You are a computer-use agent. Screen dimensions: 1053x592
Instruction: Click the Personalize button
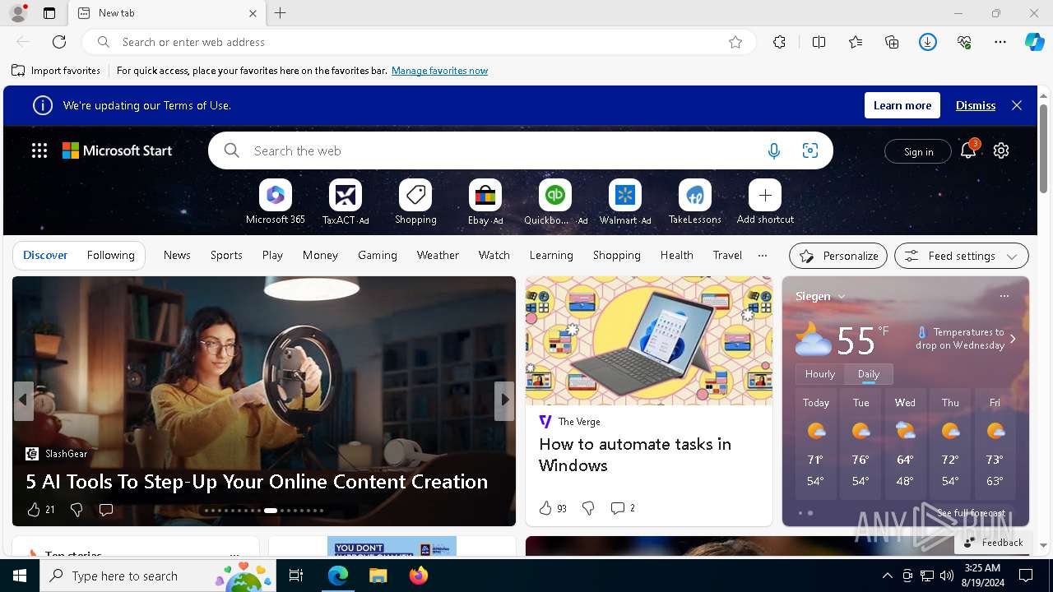click(838, 256)
